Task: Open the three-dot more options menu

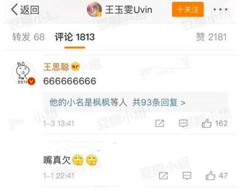Action: (220, 10)
